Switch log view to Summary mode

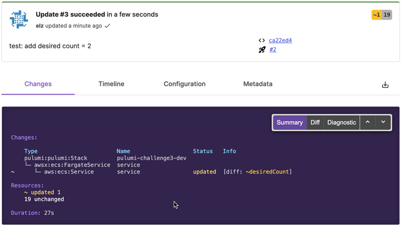point(290,123)
